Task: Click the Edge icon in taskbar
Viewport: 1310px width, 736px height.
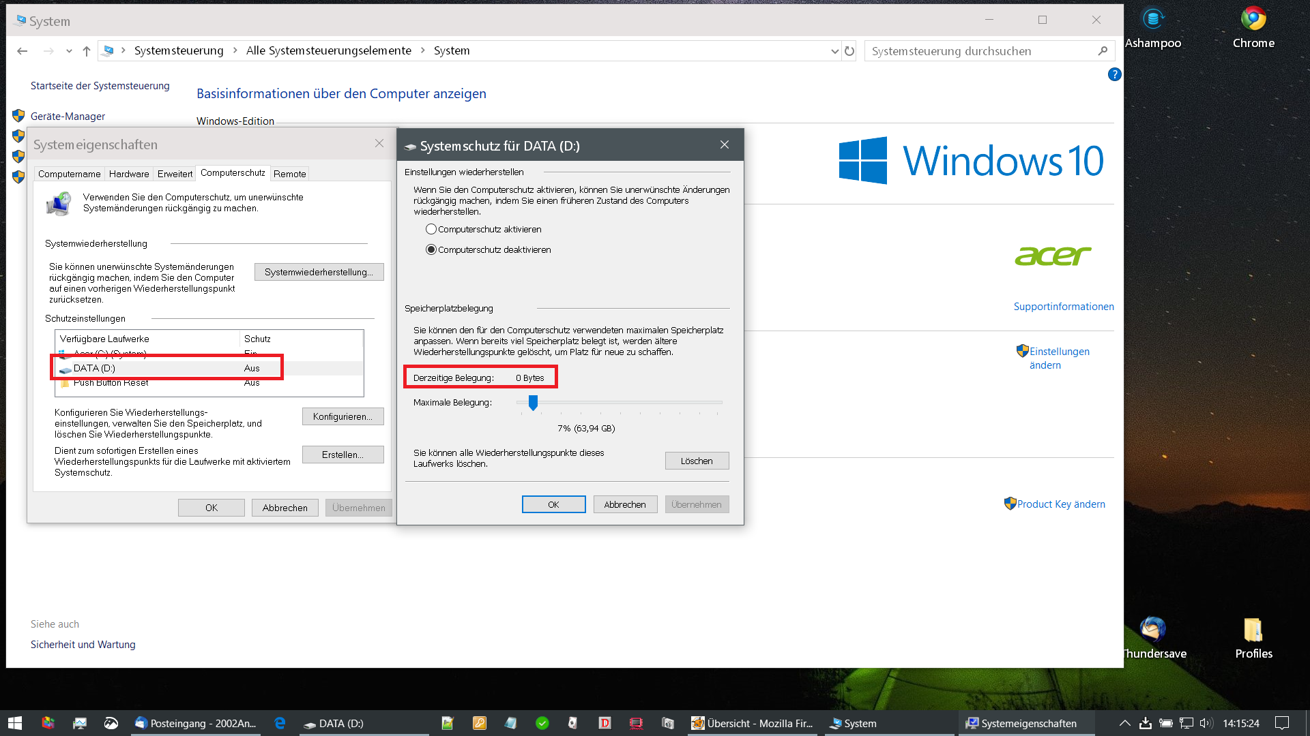Action: click(x=280, y=723)
